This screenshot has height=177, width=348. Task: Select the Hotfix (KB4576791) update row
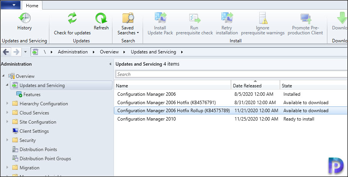pos(231,103)
